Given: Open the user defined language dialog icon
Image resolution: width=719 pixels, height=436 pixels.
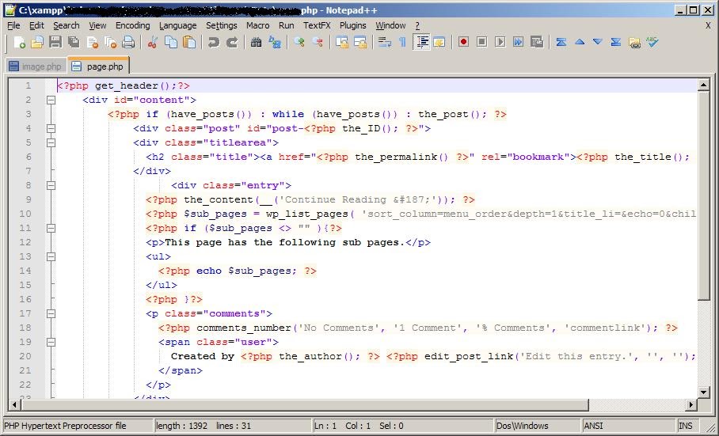Looking at the screenshot, I should 439,42.
